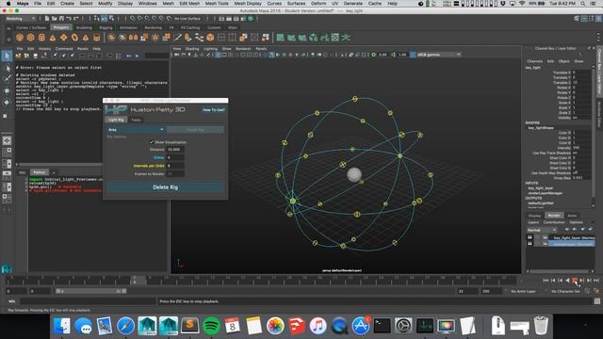The width and height of the screenshot is (603, 339).
Task: Switch to the Rendering shelf tab
Action: 153,27
